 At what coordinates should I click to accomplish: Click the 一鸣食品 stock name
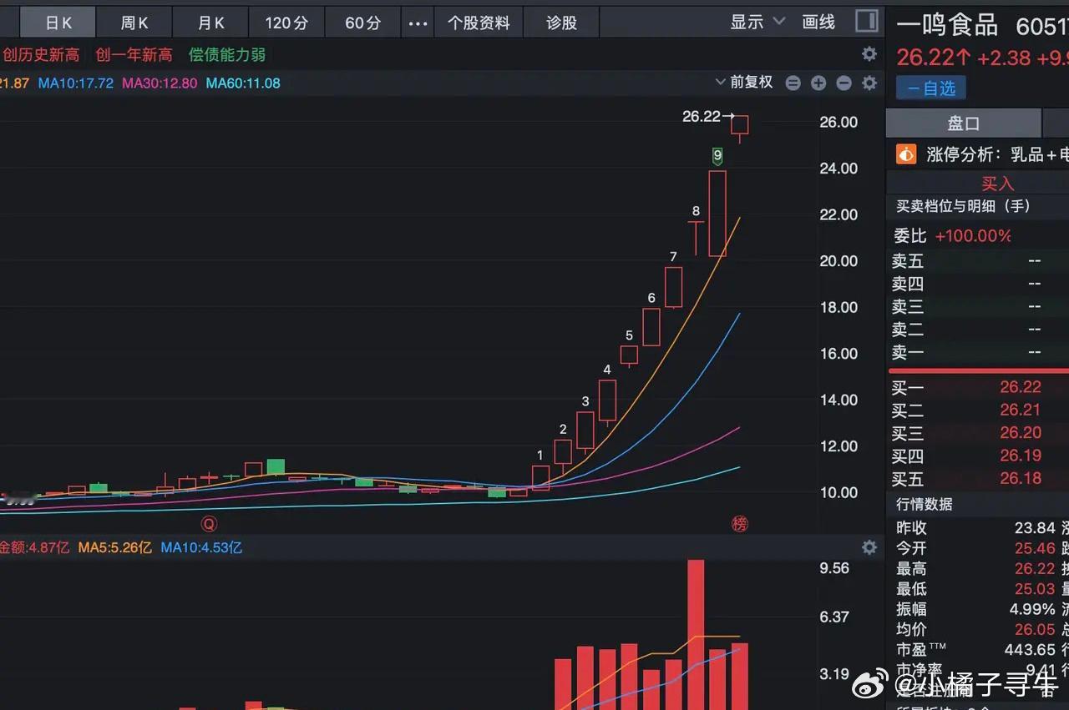point(947,25)
